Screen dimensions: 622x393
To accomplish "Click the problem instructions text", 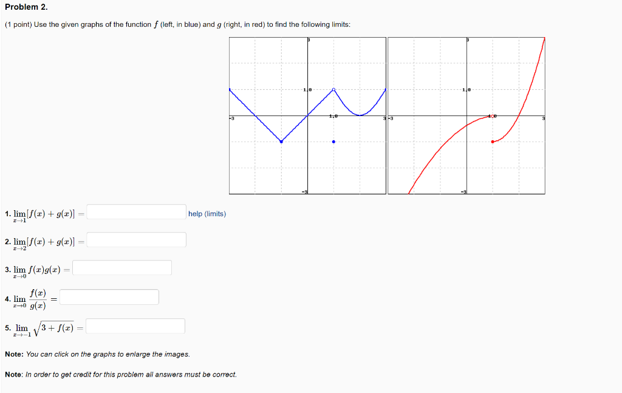I will pos(178,24).
